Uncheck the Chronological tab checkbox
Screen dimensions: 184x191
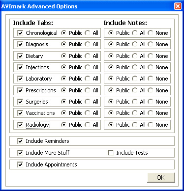(x=20, y=33)
